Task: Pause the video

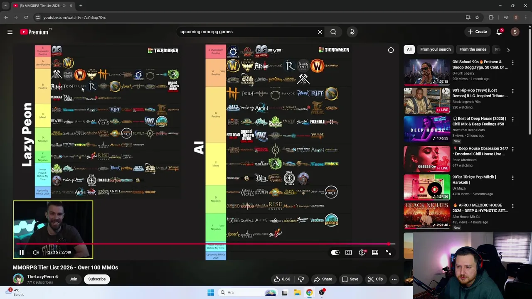Action: pyautogui.click(x=22, y=252)
